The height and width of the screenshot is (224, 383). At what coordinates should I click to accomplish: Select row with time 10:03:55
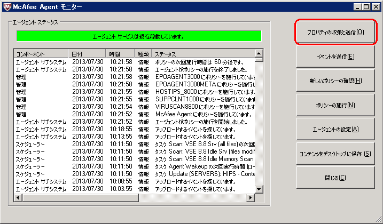134,189
